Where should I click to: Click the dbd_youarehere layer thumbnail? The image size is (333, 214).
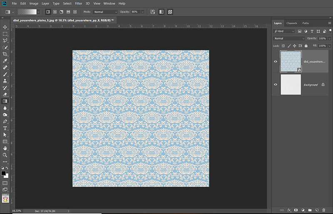pyautogui.click(x=291, y=62)
